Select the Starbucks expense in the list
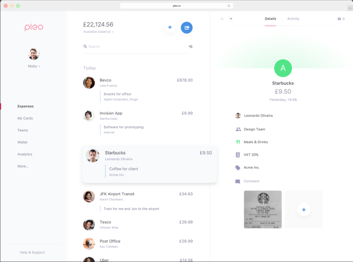The height and width of the screenshot is (262, 353). (x=150, y=164)
